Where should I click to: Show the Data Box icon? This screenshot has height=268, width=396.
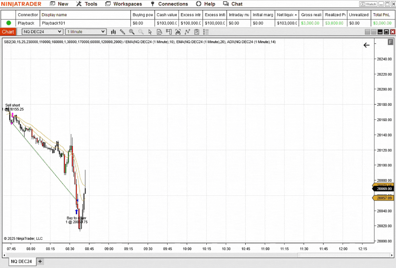click(159, 32)
